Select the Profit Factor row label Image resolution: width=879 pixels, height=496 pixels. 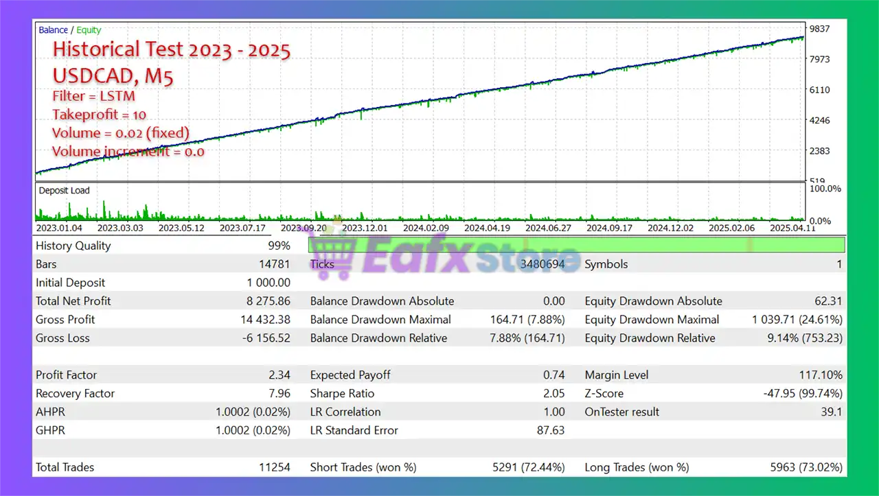pos(67,375)
